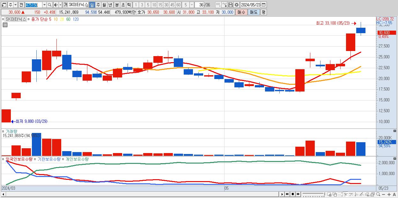Screen dimensions: 398x198
Task: Open the interval dropdown showing 5
Action: click(x=186, y=5)
